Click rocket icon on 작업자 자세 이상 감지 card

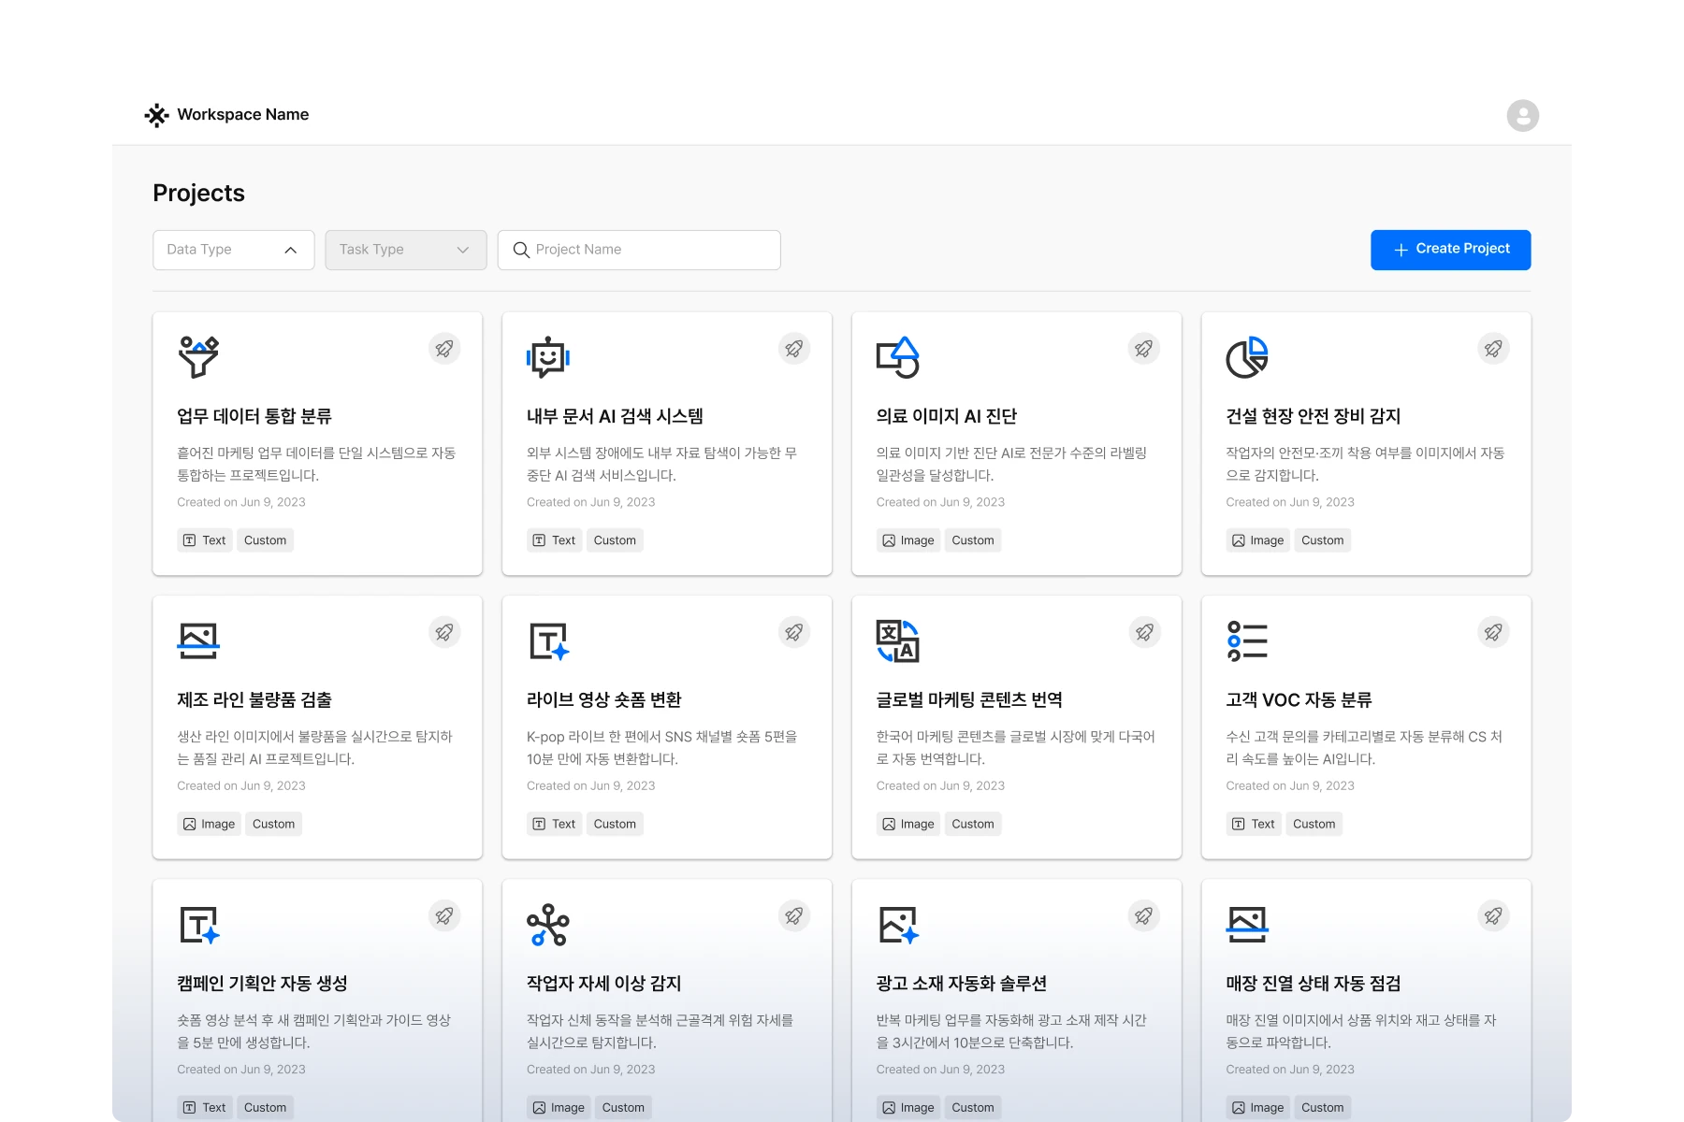click(x=794, y=915)
